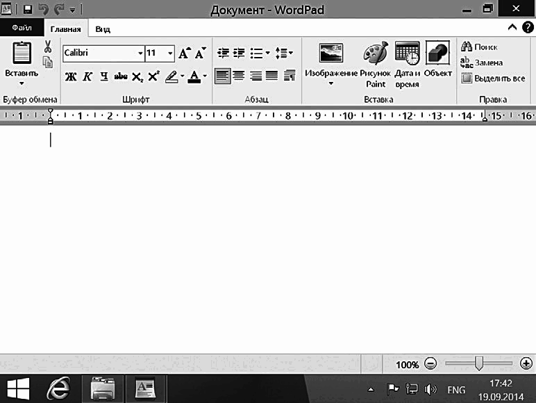Viewport: 536px width, 403px height.
Task: Open the Windows Start button
Action: tap(18, 389)
